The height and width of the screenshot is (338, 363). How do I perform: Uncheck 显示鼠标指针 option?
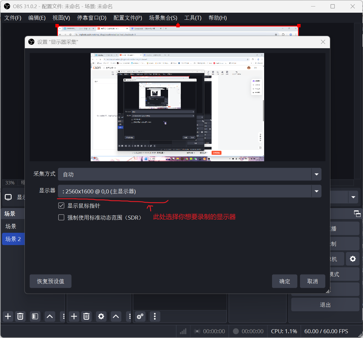(x=61, y=206)
